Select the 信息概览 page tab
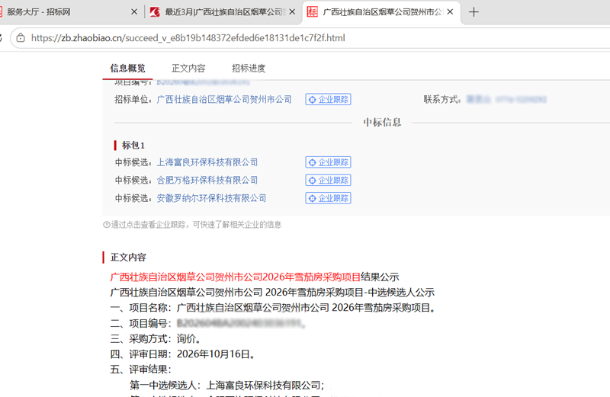Screen dimensions: 610x397 tap(127, 69)
